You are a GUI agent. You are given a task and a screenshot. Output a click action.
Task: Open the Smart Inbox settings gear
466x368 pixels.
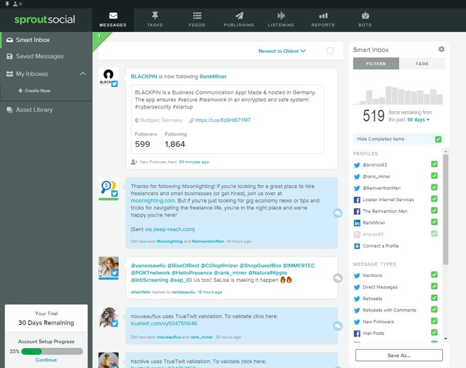coord(441,49)
